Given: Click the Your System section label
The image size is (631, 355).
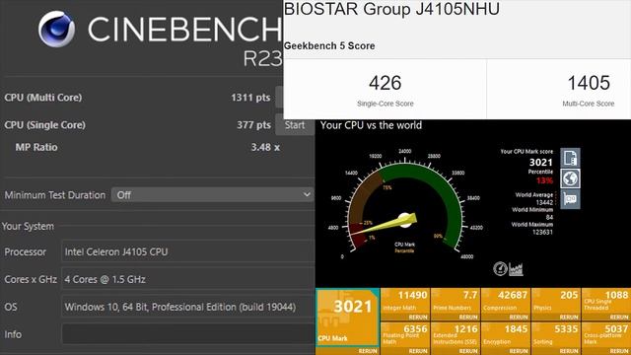Looking at the screenshot, I should (28, 226).
